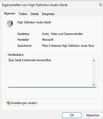Click the 'Gerätestatus' group label
This screenshot has width=103, height=119.
coord(16,55)
